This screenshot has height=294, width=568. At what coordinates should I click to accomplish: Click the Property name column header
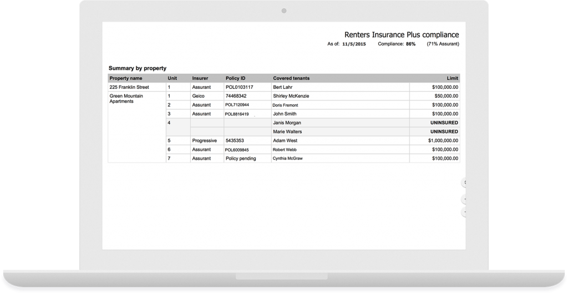pyautogui.click(x=126, y=78)
